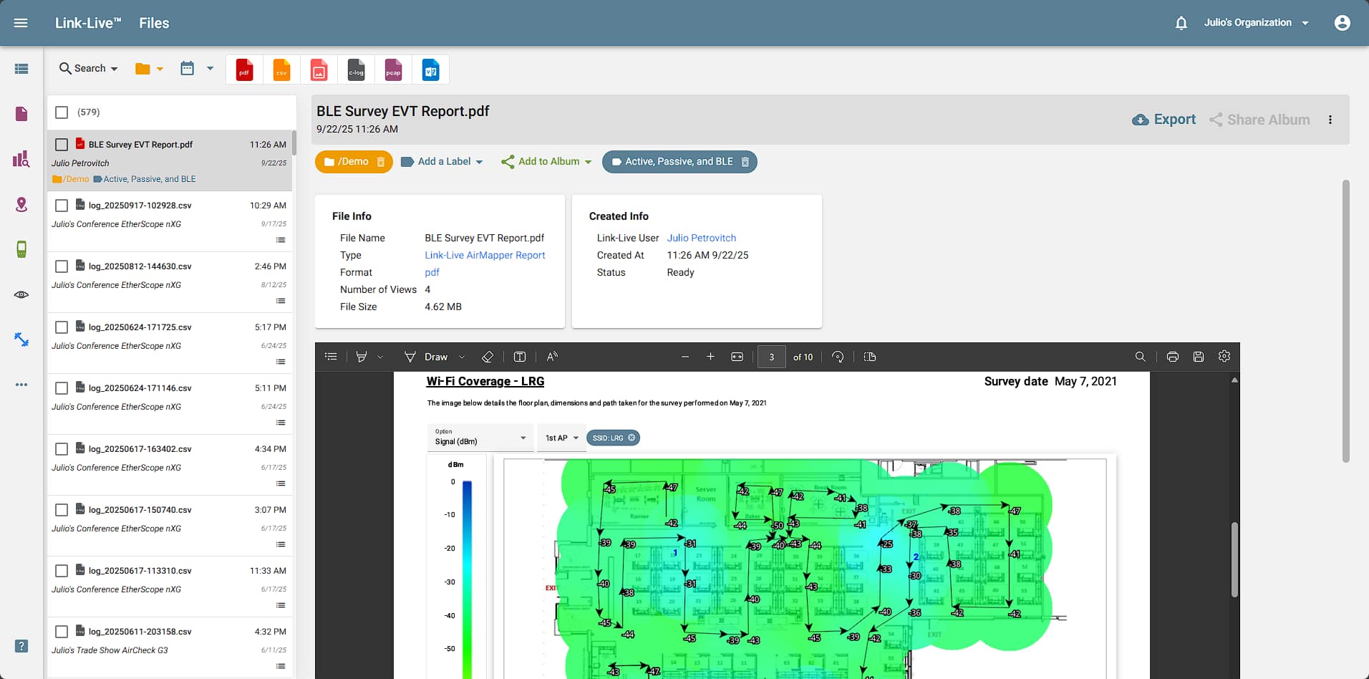
Task: Select all files using the top checkbox
Action: tap(62, 112)
